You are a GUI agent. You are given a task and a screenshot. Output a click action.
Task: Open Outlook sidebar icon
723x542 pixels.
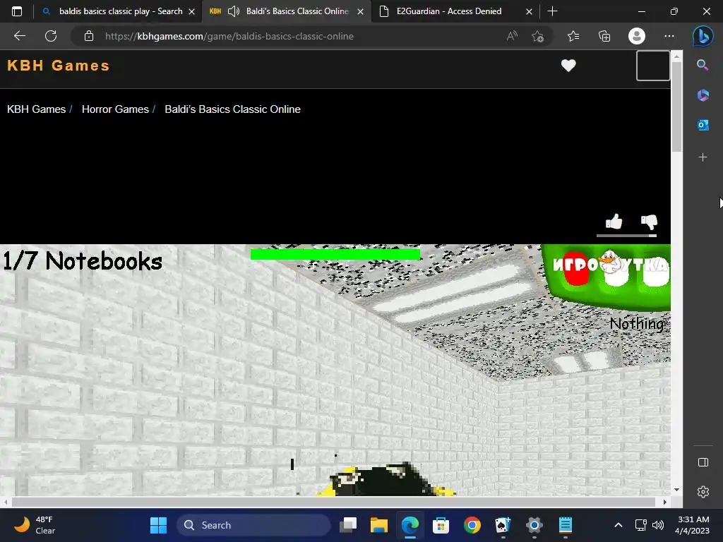point(703,125)
